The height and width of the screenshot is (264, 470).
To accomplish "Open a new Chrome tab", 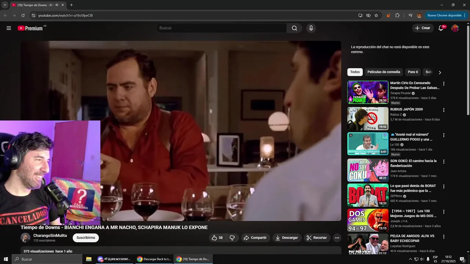I will pyautogui.click(x=71, y=5).
